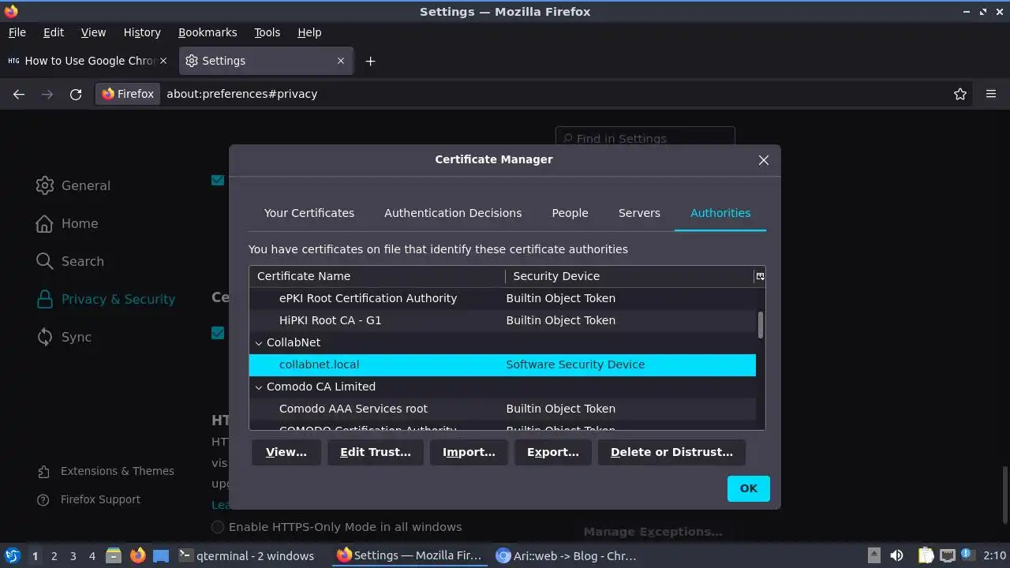Screen dimensions: 1010x568
Task: Switch to virtual desktop 3
Action: click(x=73, y=556)
